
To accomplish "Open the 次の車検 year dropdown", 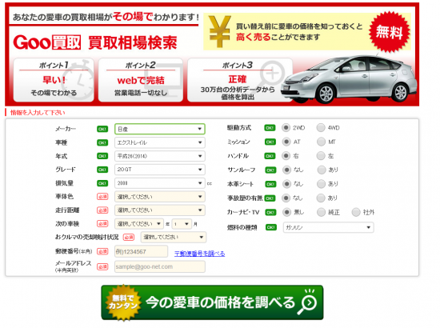I will (139, 224).
